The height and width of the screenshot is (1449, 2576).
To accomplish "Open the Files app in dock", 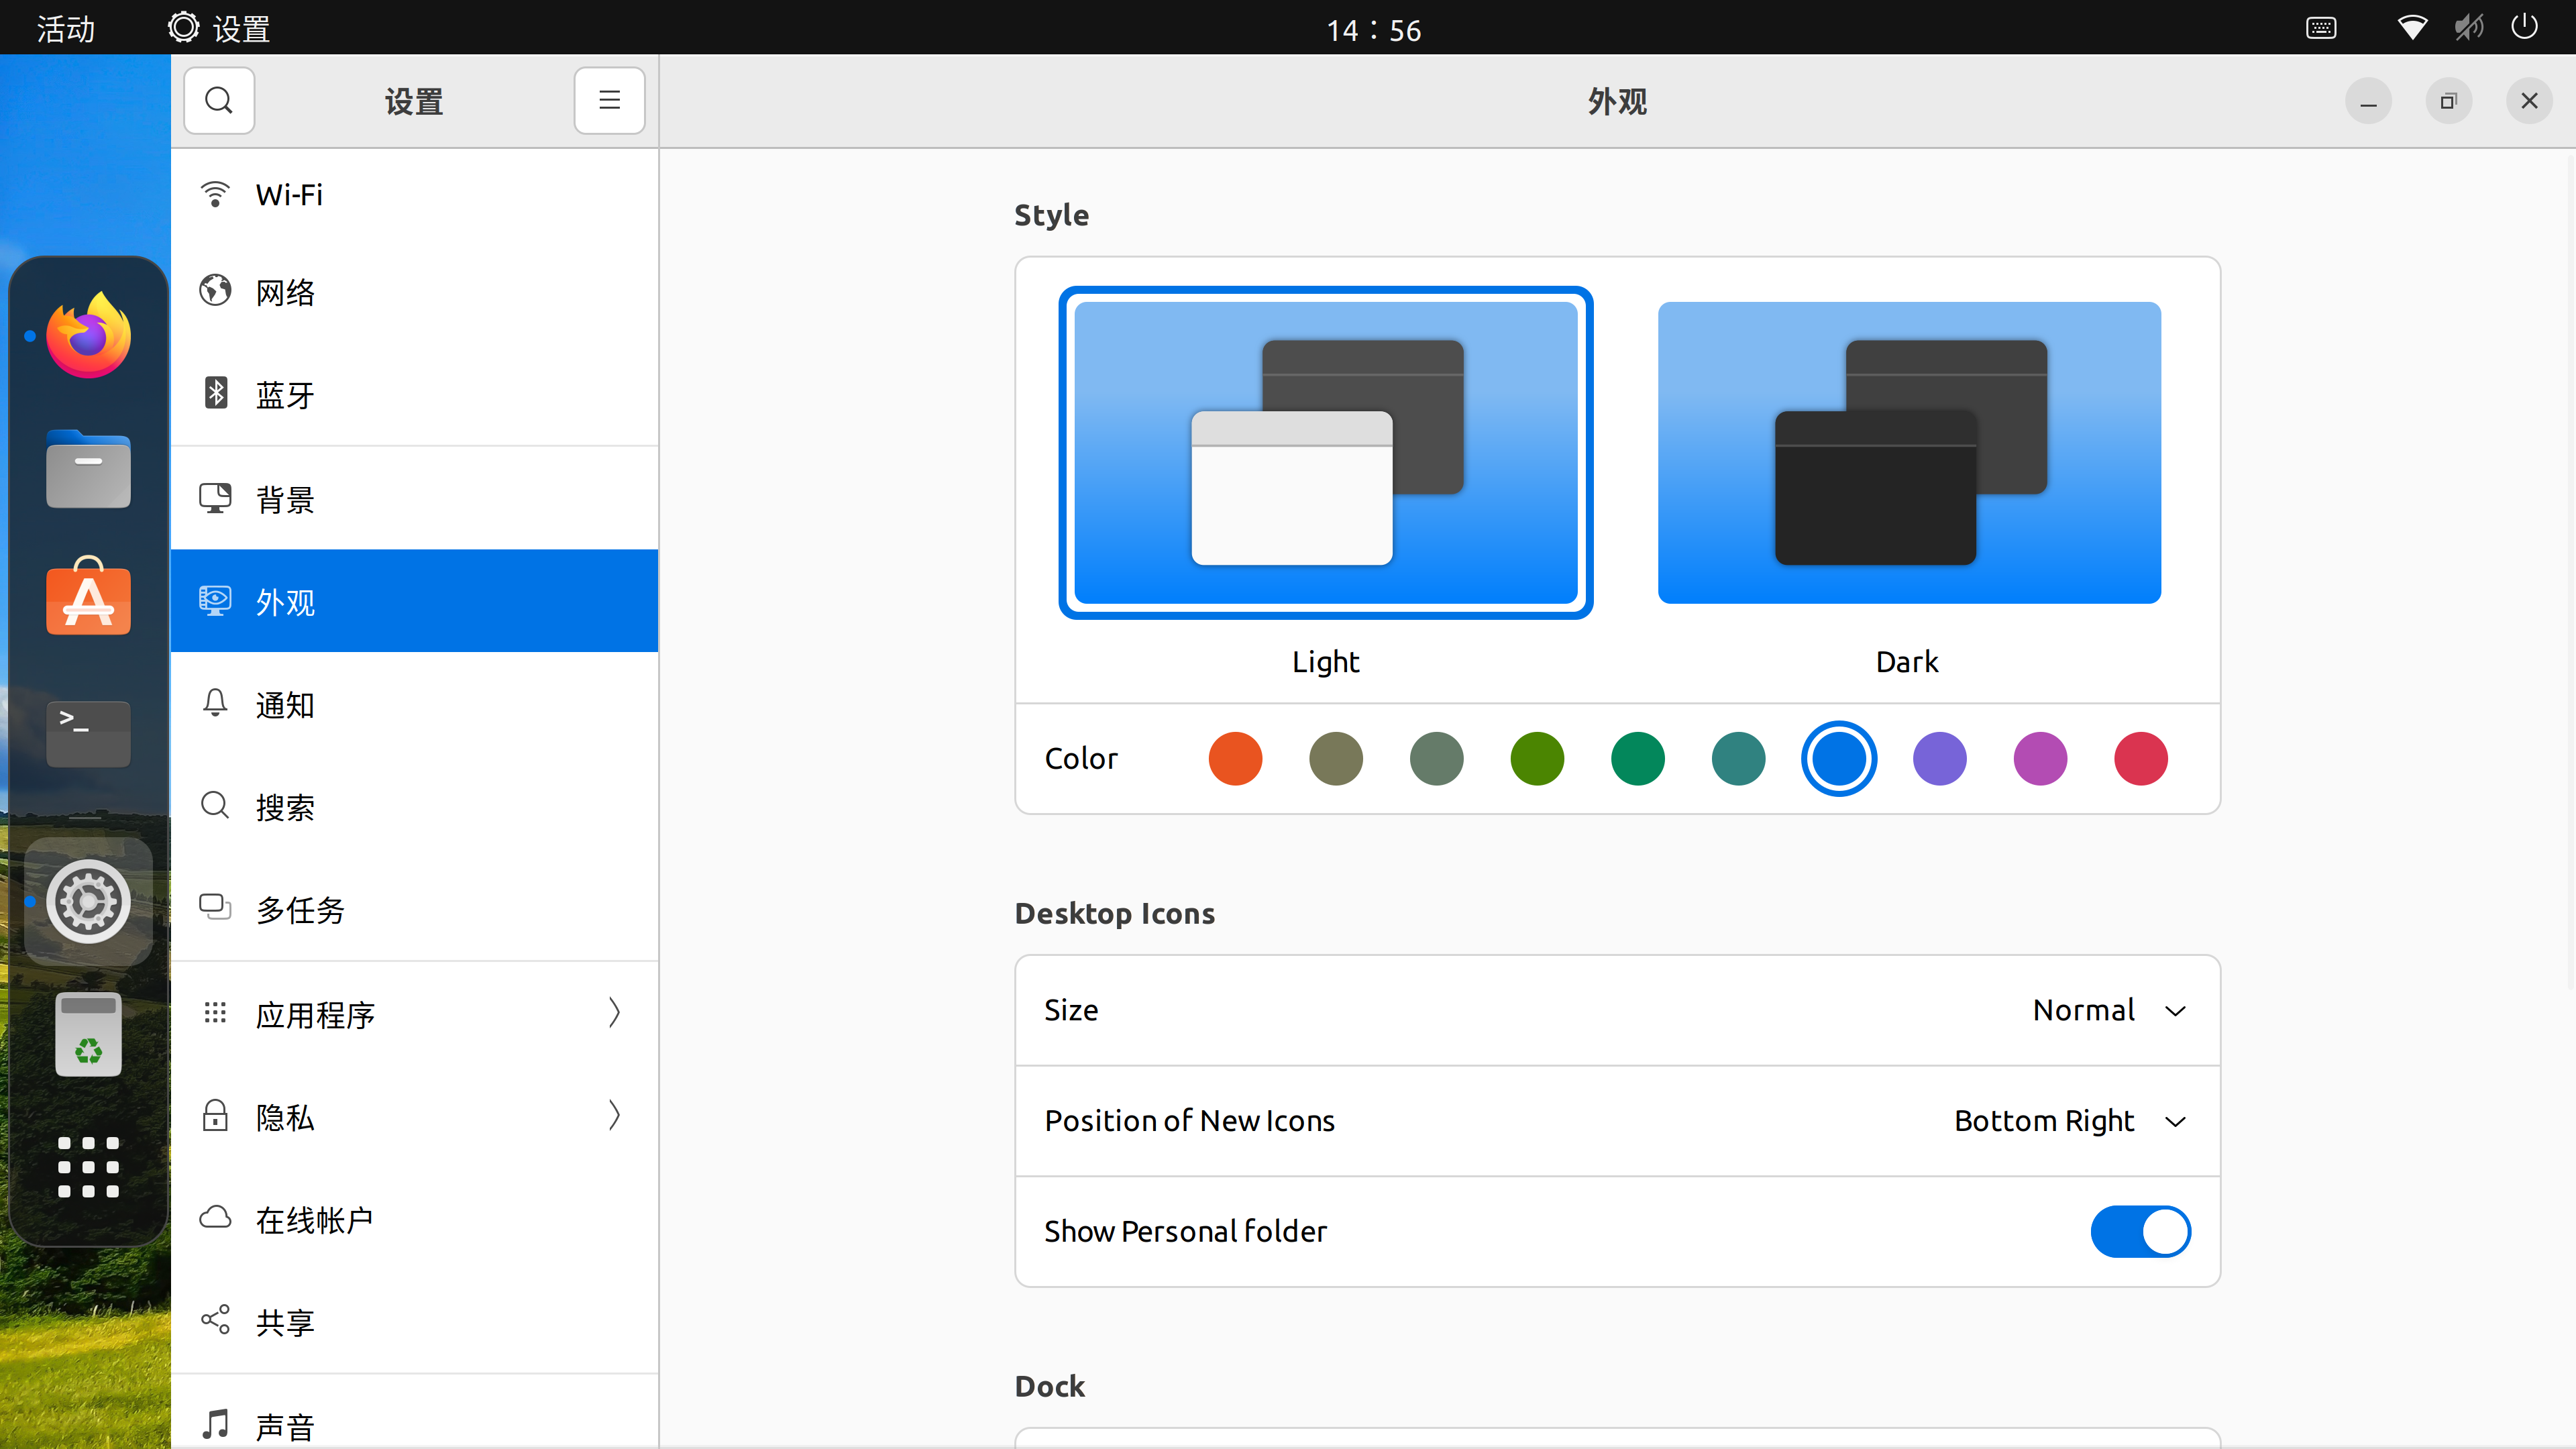I will tap(88, 470).
